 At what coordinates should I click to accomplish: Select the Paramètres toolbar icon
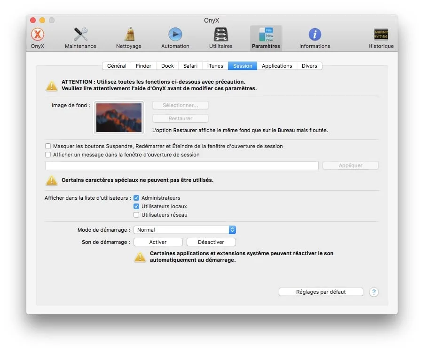click(266, 38)
